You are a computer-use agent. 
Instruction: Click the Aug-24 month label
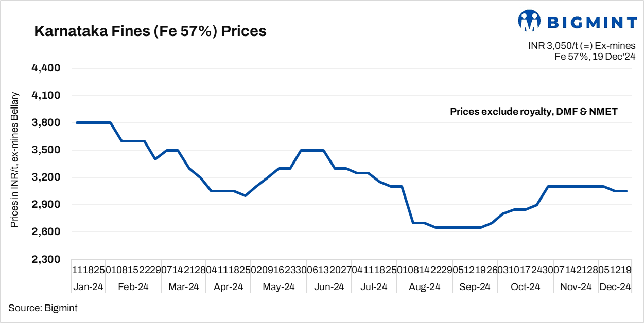pos(425,287)
